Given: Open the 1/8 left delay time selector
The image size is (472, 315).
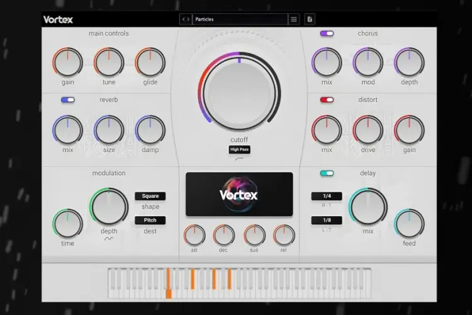Looking at the screenshot, I should [x=327, y=220].
